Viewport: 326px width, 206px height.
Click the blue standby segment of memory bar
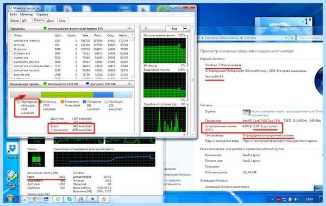point(103,95)
